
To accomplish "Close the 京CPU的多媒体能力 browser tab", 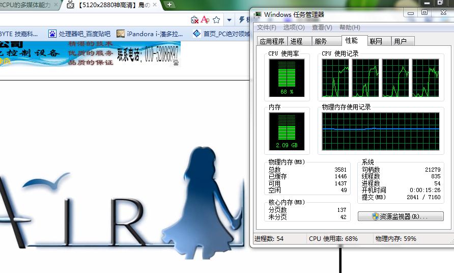I will click(56, 5).
